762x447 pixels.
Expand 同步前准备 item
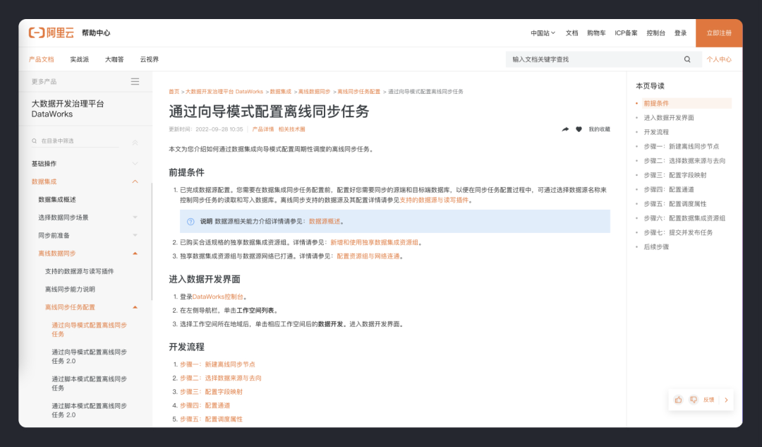click(135, 235)
